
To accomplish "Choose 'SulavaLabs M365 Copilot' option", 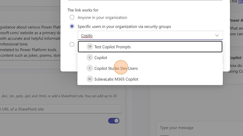I will (116, 79).
